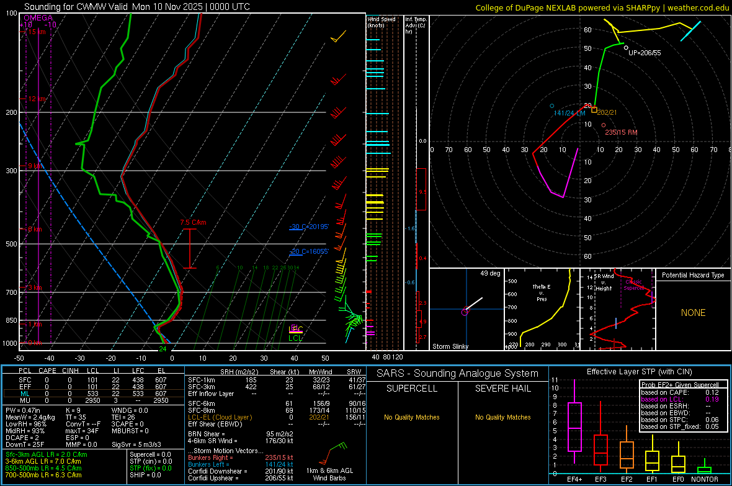Click the SUPERCELL column heading
Image resolution: width=732 pixels, height=486 pixels.
[x=412, y=389]
